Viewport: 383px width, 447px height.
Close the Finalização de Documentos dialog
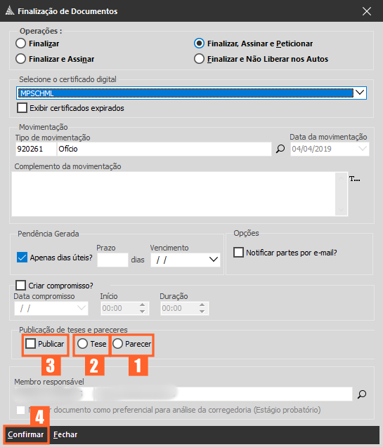(367, 11)
